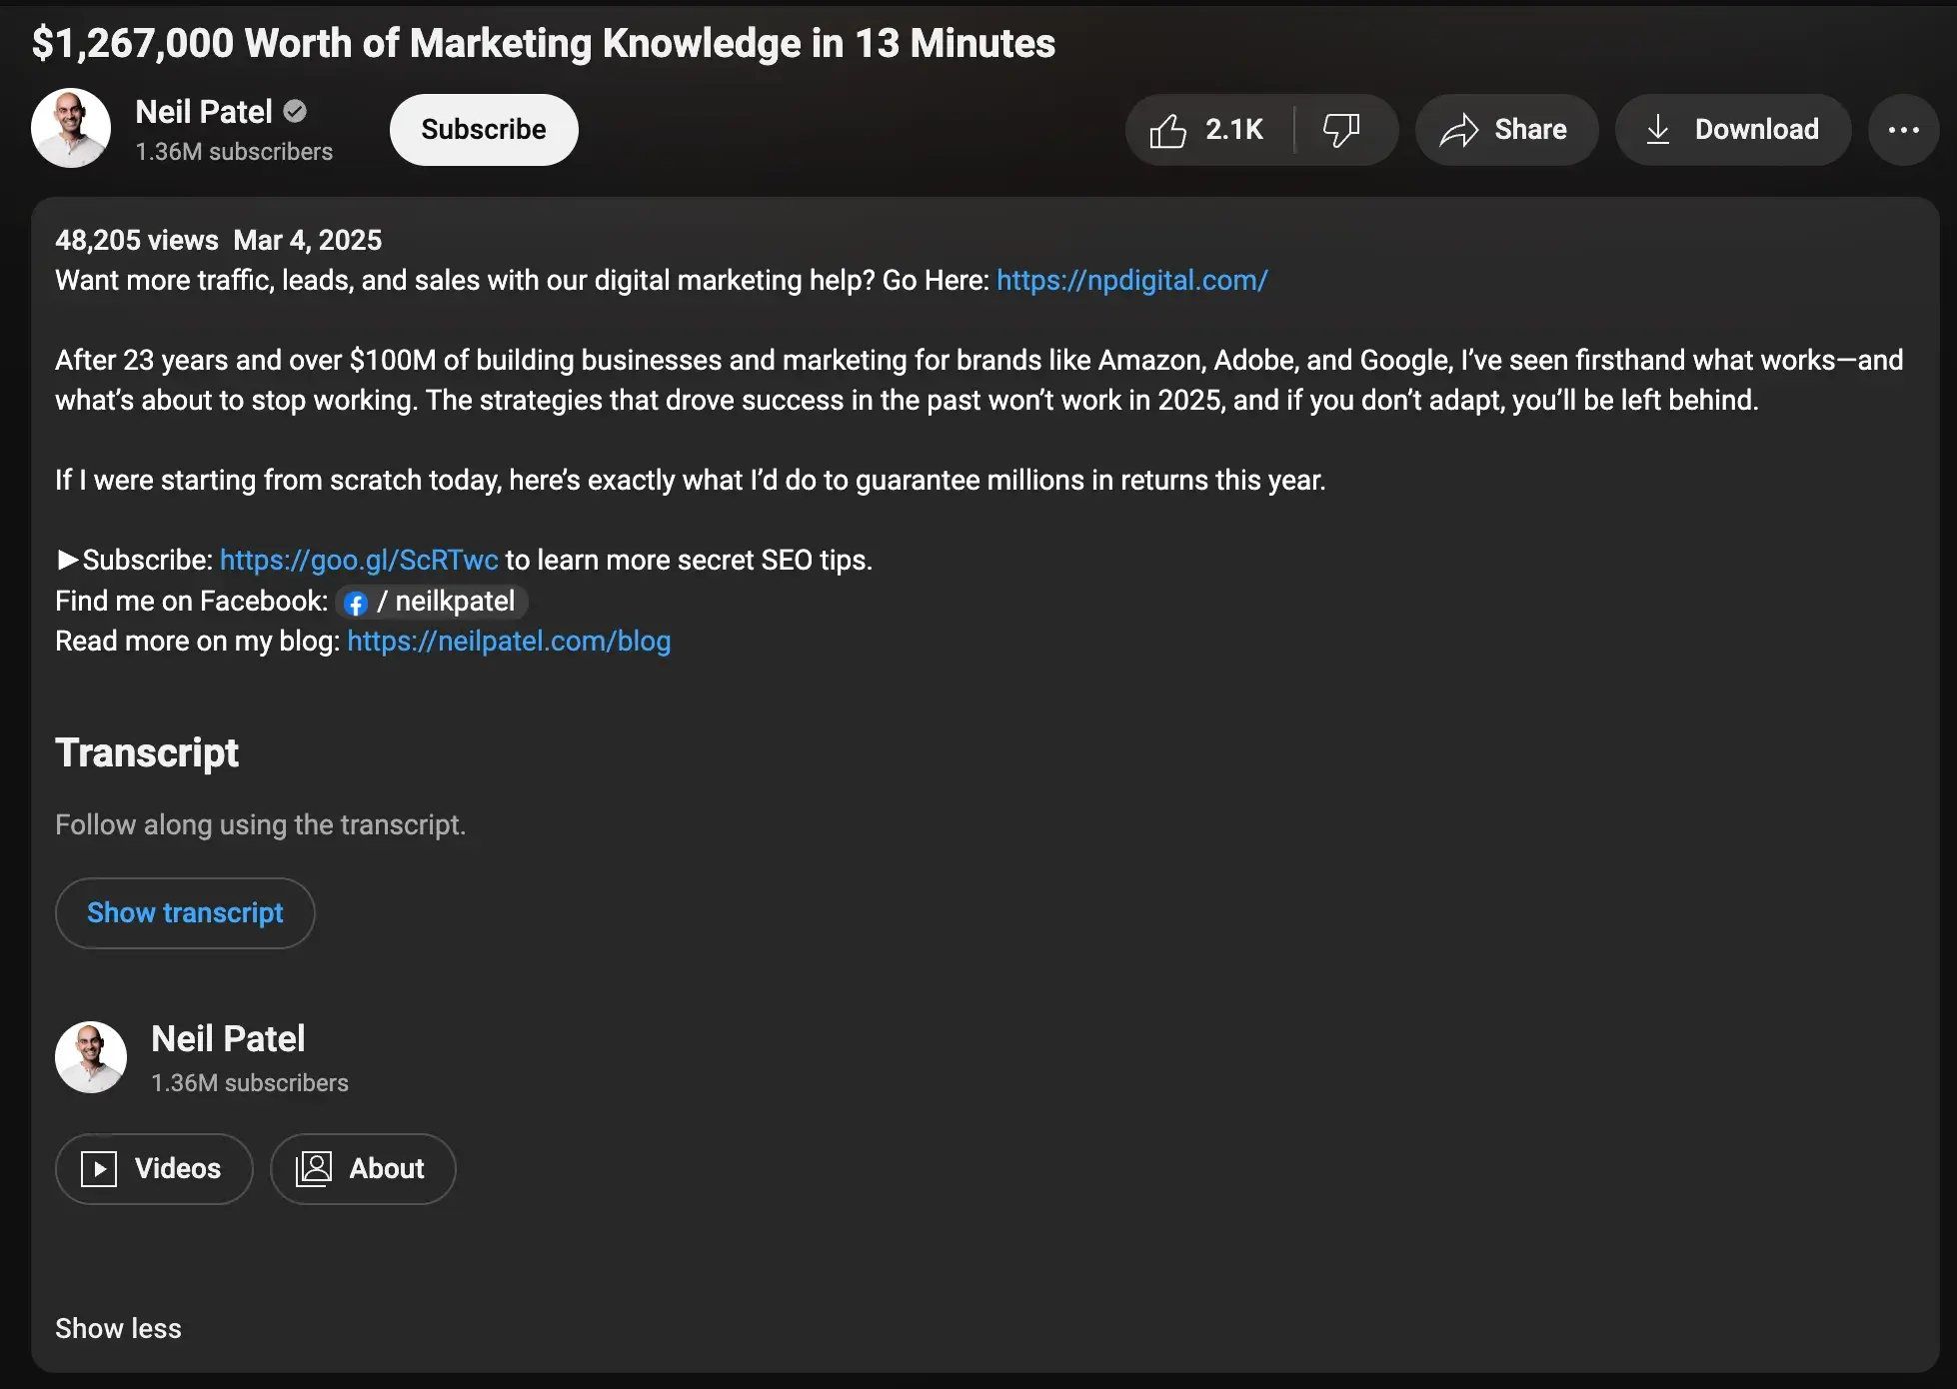Open the neilpatel.com/blog link
Viewport: 1957px width, 1389px height.
(x=509, y=642)
